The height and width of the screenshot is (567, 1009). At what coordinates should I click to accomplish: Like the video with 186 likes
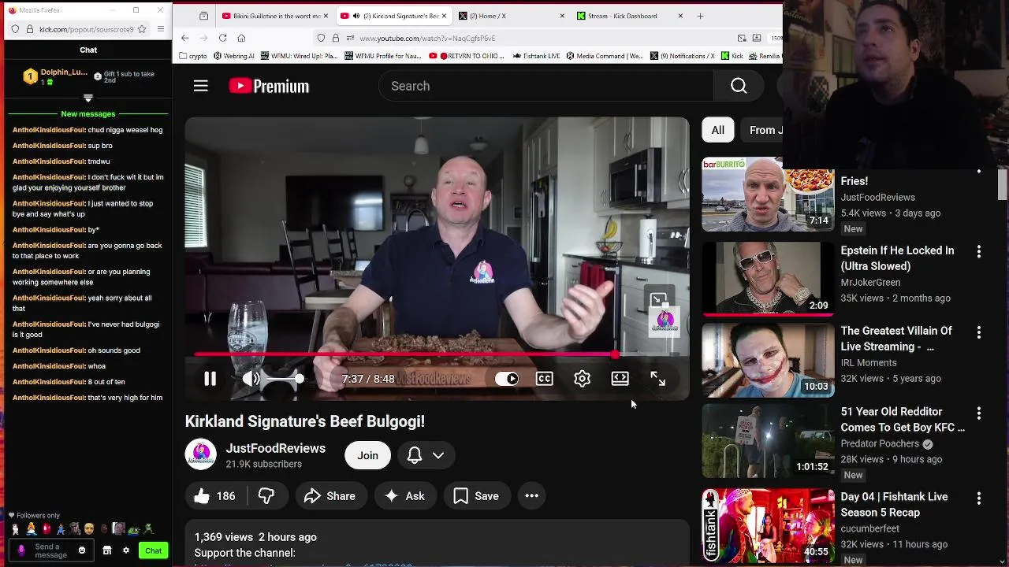click(215, 496)
